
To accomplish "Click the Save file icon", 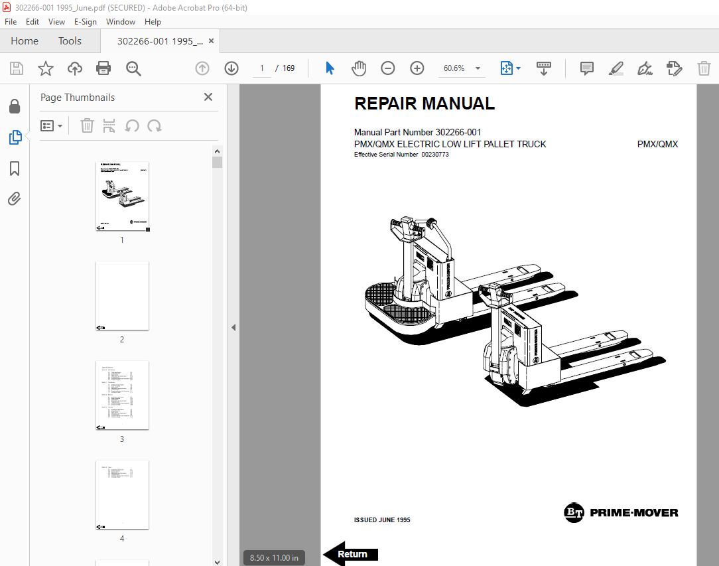I will [17, 68].
